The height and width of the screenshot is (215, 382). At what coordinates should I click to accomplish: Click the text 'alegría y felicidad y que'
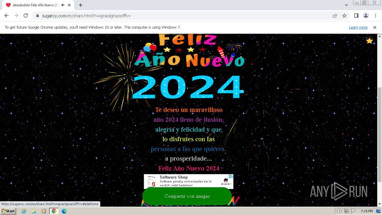(189, 130)
